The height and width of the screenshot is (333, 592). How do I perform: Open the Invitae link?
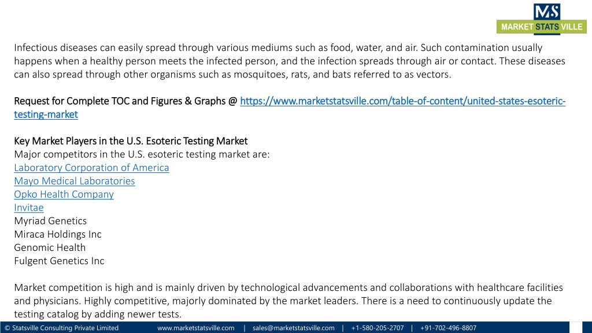tap(29, 208)
